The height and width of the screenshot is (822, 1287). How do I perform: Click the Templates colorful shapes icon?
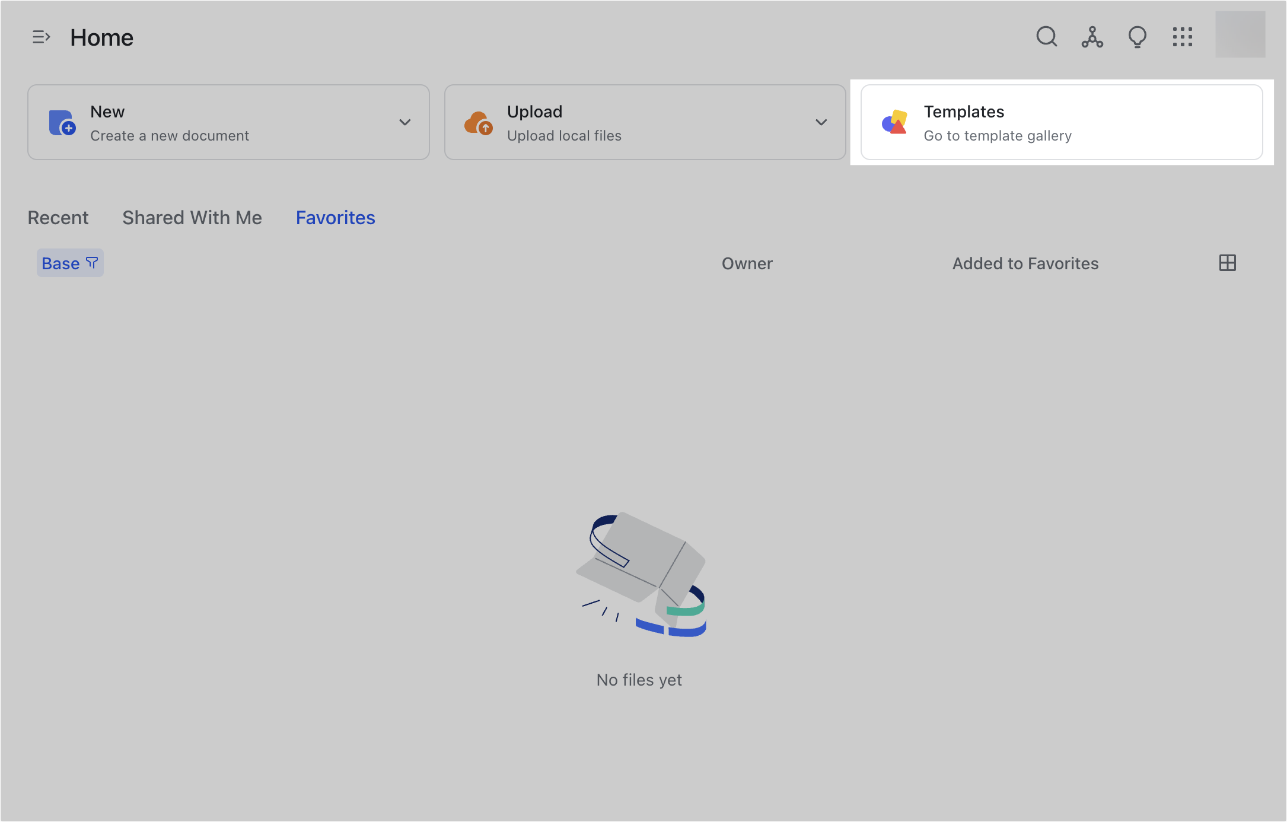(x=894, y=122)
